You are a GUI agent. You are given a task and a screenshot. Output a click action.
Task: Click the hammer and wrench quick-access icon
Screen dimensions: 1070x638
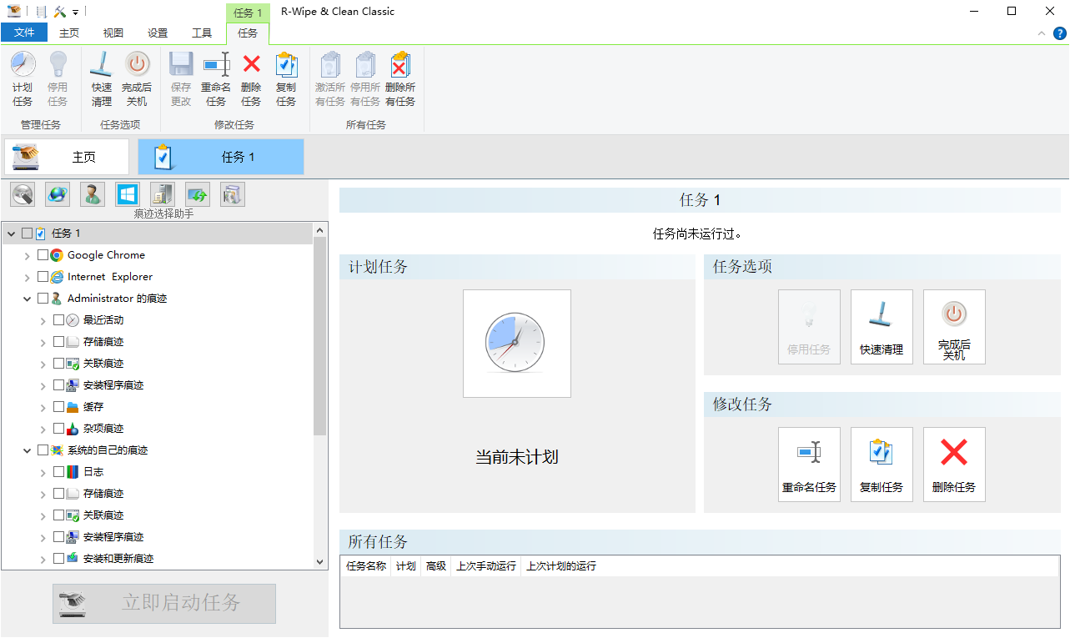(59, 12)
